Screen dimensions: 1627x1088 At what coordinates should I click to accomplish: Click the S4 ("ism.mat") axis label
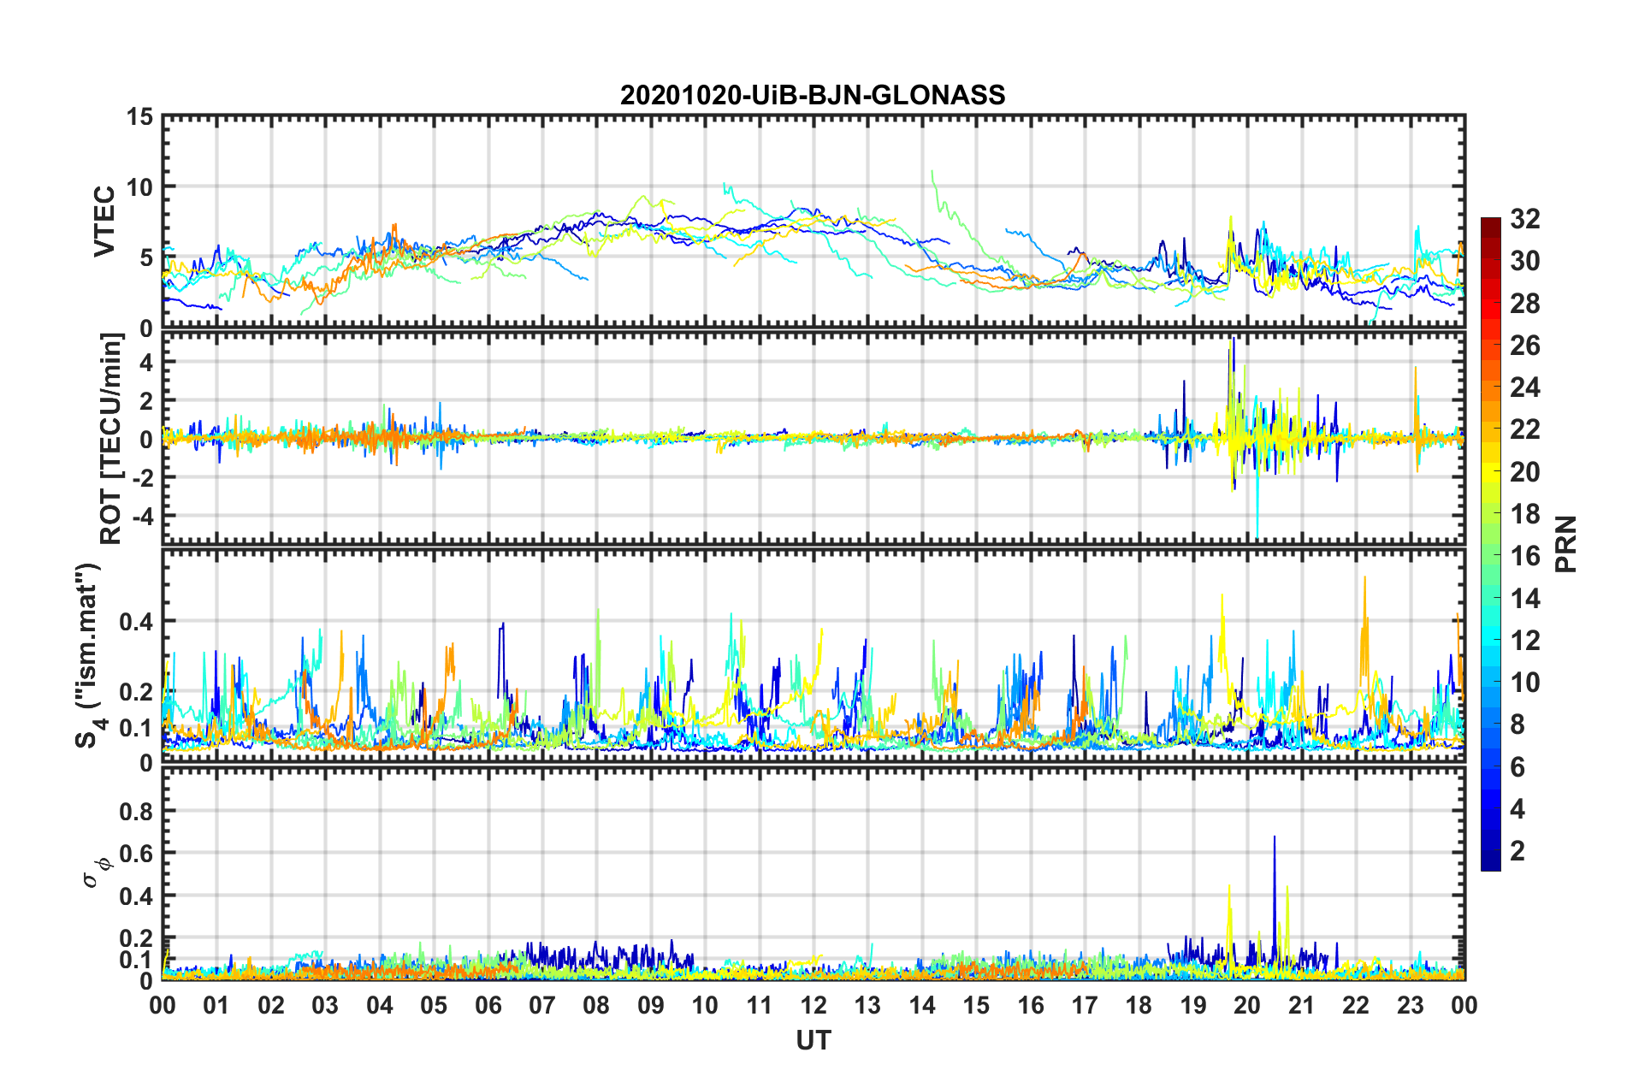pyautogui.click(x=89, y=655)
